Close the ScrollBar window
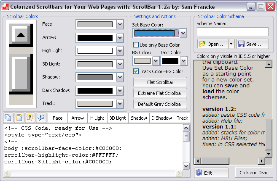This screenshot has width=277, height=181. 270,7
